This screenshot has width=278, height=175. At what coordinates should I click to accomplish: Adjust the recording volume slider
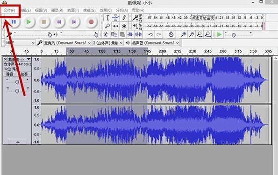pos(33,34)
